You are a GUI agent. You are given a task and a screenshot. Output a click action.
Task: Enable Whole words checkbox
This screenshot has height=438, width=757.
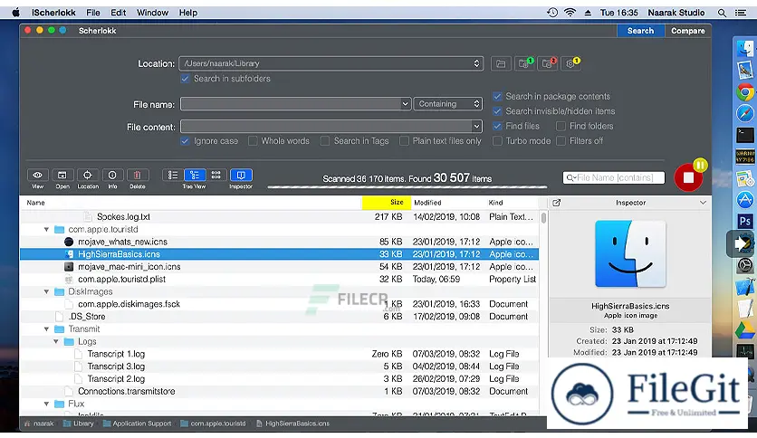(253, 141)
